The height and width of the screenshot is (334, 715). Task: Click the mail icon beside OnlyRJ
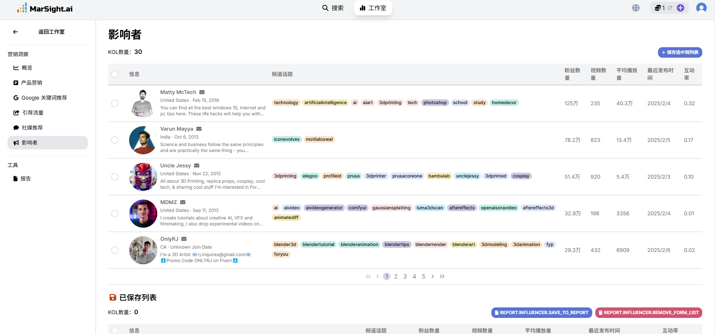click(x=184, y=239)
